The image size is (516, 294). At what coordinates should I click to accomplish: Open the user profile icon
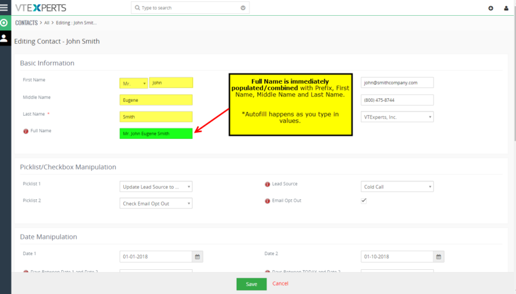coord(506,8)
